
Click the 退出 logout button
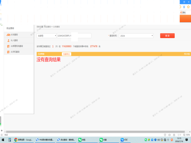coord(183,12)
